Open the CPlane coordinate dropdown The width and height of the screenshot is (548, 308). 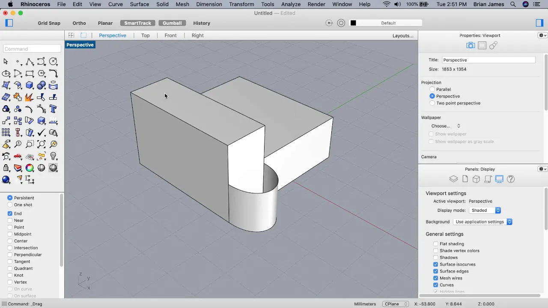[x=396, y=304]
